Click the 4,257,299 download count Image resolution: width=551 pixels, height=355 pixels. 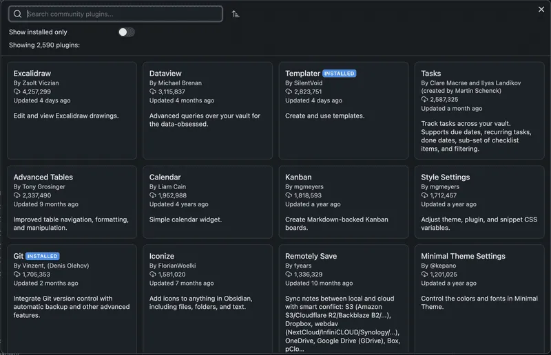pyautogui.click(x=37, y=92)
